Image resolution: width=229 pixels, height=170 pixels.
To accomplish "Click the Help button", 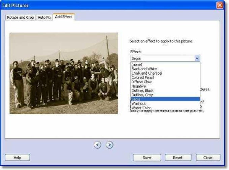I will [x=18, y=158].
